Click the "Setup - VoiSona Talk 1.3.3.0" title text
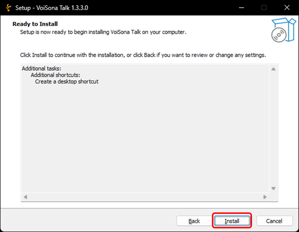This screenshot has height=232, width=299. coord(52,8)
